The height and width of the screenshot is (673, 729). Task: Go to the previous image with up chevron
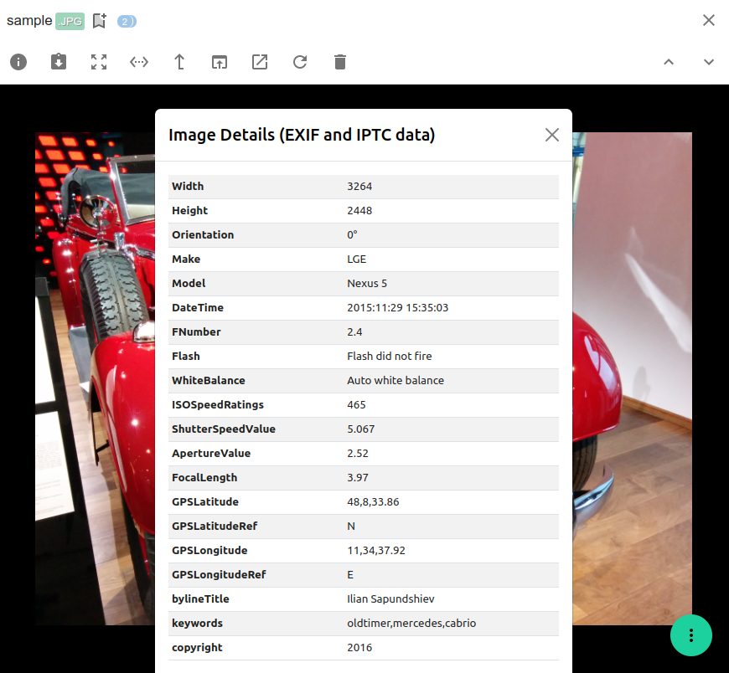coord(669,61)
